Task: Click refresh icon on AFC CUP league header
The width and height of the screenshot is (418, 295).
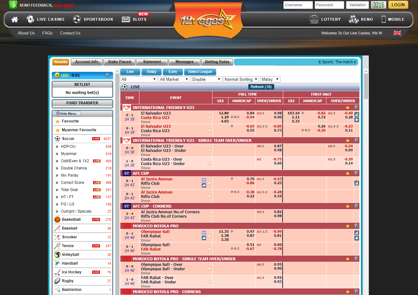Action: coord(356,173)
